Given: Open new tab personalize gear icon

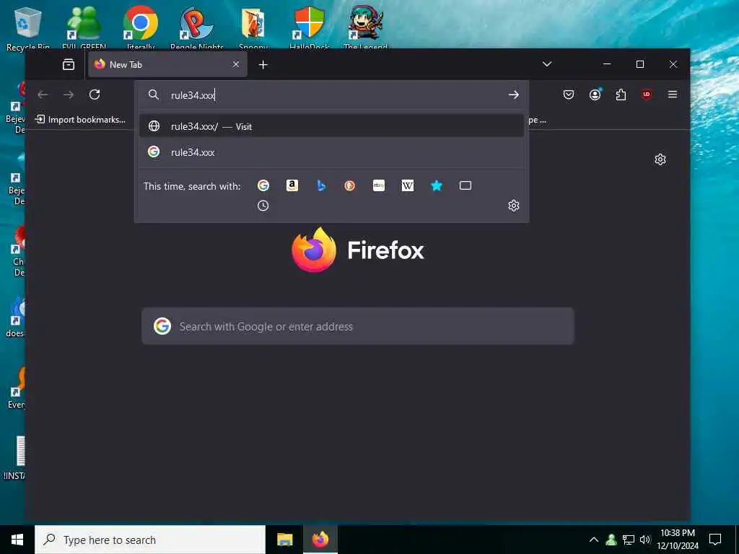Looking at the screenshot, I should pyautogui.click(x=660, y=159).
